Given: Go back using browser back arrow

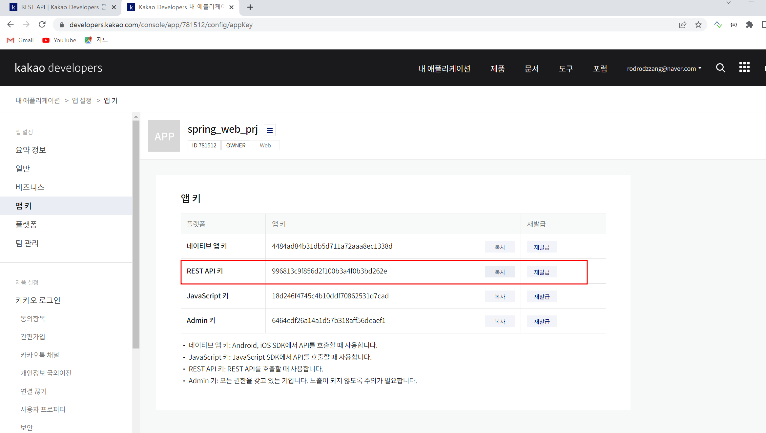Looking at the screenshot, I should tap(10, 25).
